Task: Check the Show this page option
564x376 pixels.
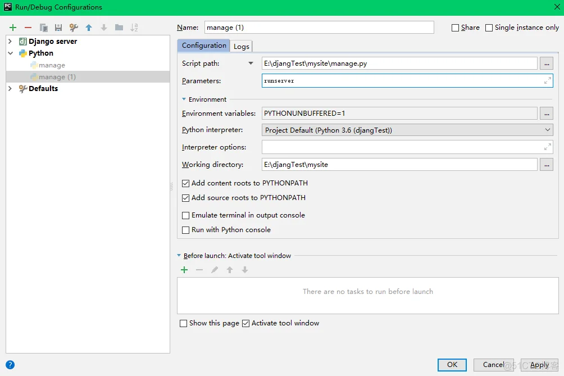Action: 184,324
